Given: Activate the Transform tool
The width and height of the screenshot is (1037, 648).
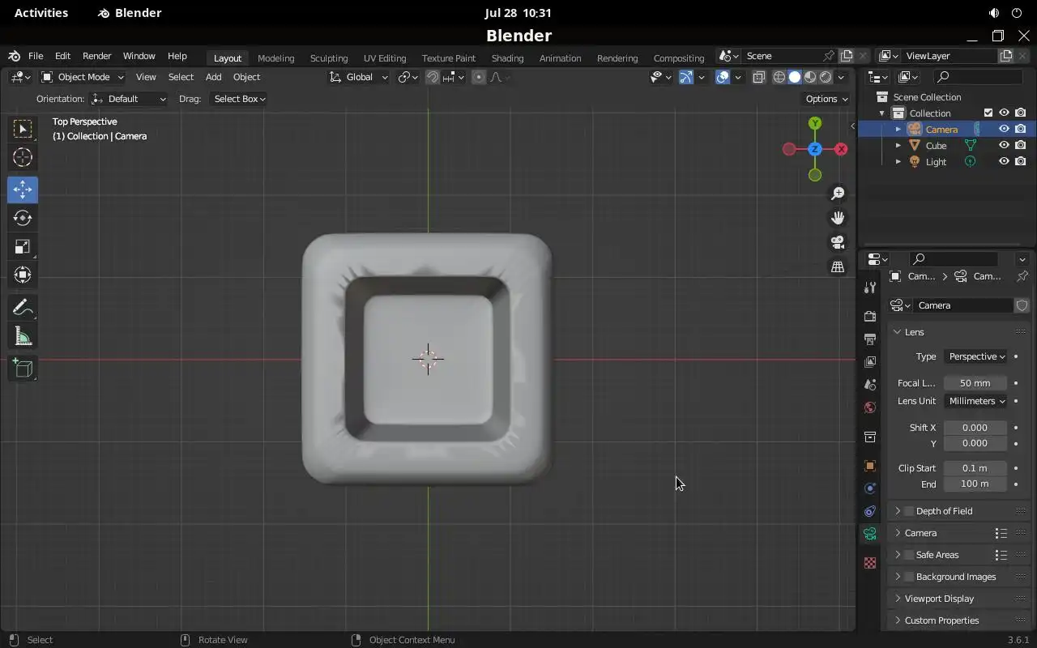Looking at the screenshot, I should coord(23,275).
